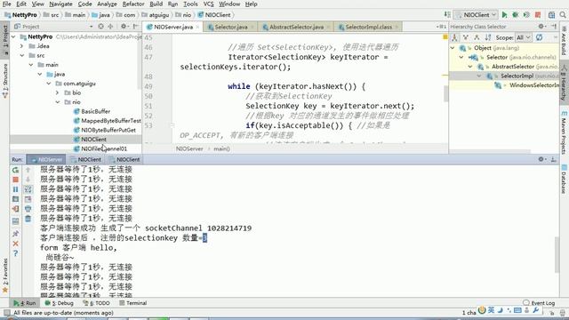Open Project Structure icon in top toolbar

[x=551, y=15]
